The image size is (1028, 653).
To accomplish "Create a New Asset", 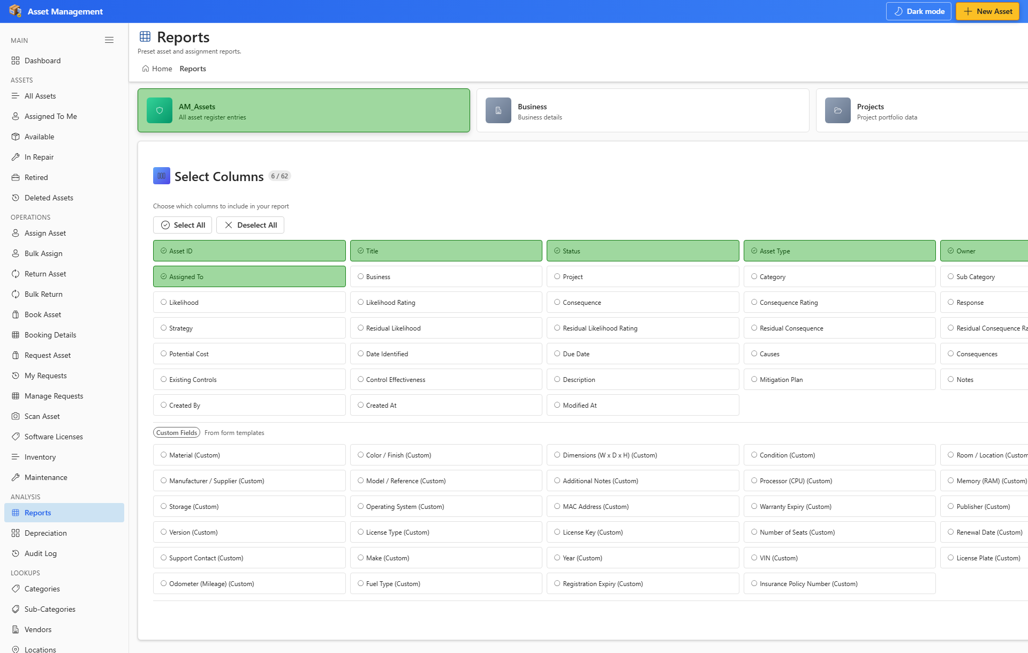I will coord(987,11).
